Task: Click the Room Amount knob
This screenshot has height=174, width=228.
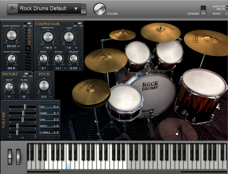Action: [12, 59]
